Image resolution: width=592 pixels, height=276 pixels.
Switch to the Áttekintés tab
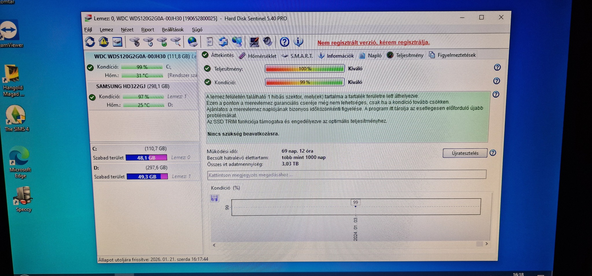(x=218, y=55)
